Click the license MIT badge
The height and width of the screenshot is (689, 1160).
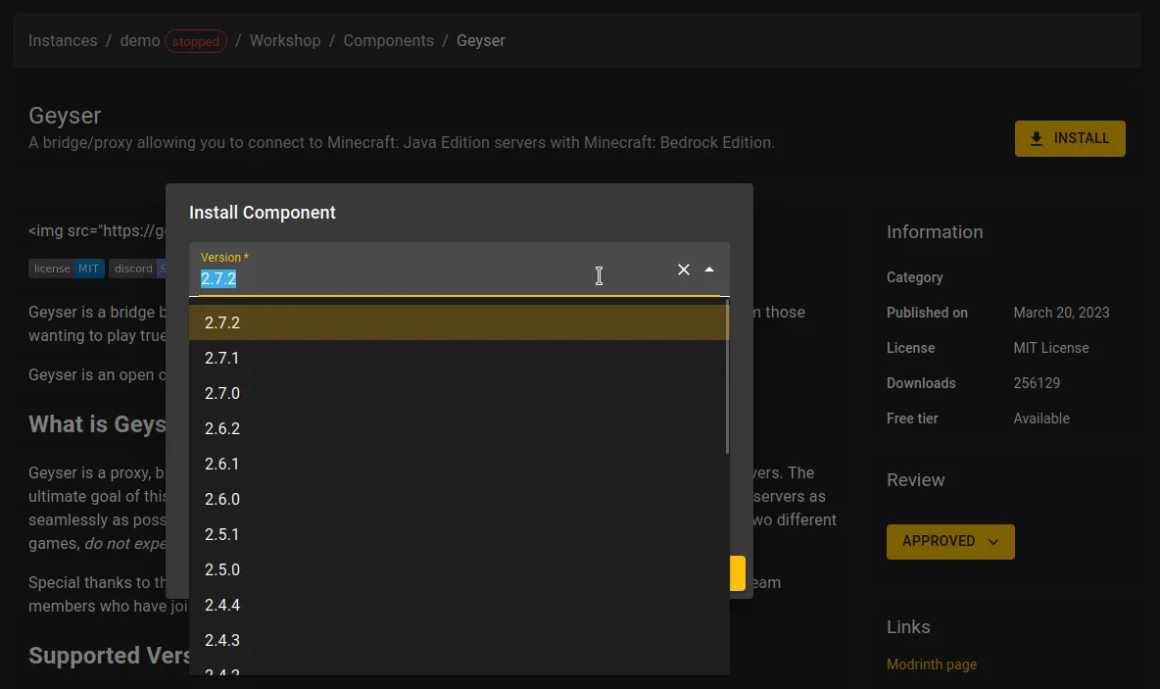[x=67, y=269]
